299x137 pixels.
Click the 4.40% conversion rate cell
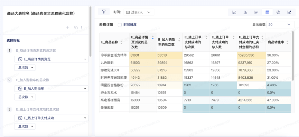[278, 85]
